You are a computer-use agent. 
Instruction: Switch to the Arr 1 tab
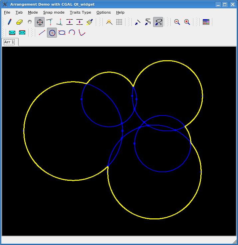click(x=9, y=42)
